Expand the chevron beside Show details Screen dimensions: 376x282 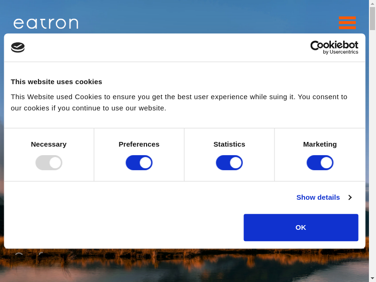(350, 197)
